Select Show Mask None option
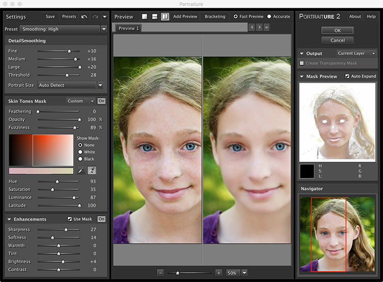This screenshot has width=383, height=282. click(x=80, y=145)
